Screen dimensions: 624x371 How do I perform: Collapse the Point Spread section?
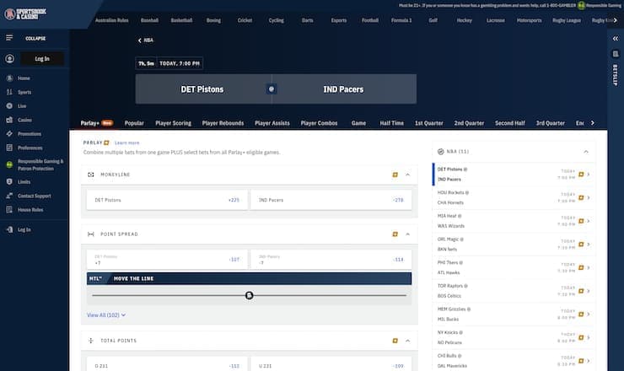coord(407,234)
